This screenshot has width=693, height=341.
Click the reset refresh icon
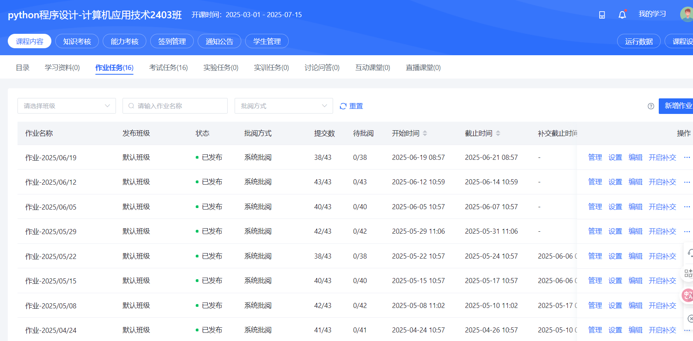[x=343, y=106]
